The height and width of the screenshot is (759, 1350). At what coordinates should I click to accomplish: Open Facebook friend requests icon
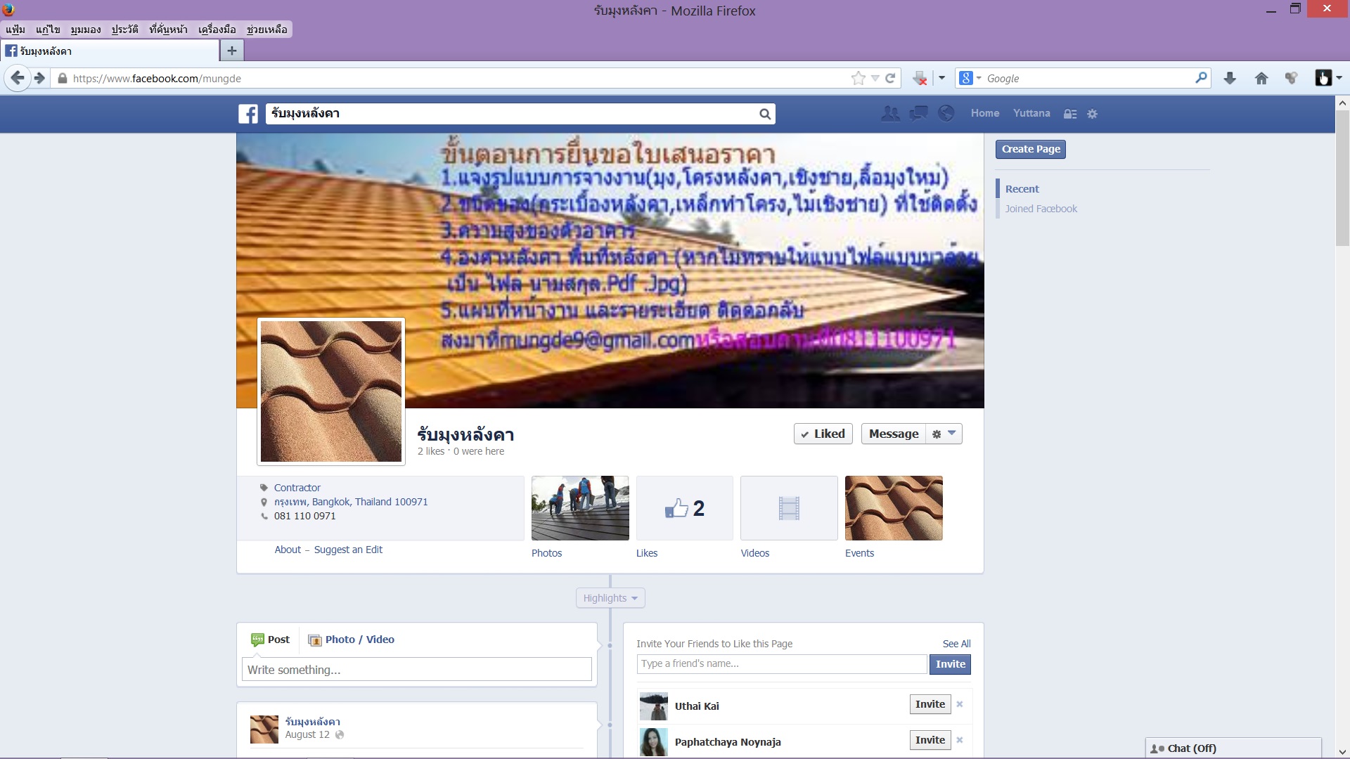point(890,113)
